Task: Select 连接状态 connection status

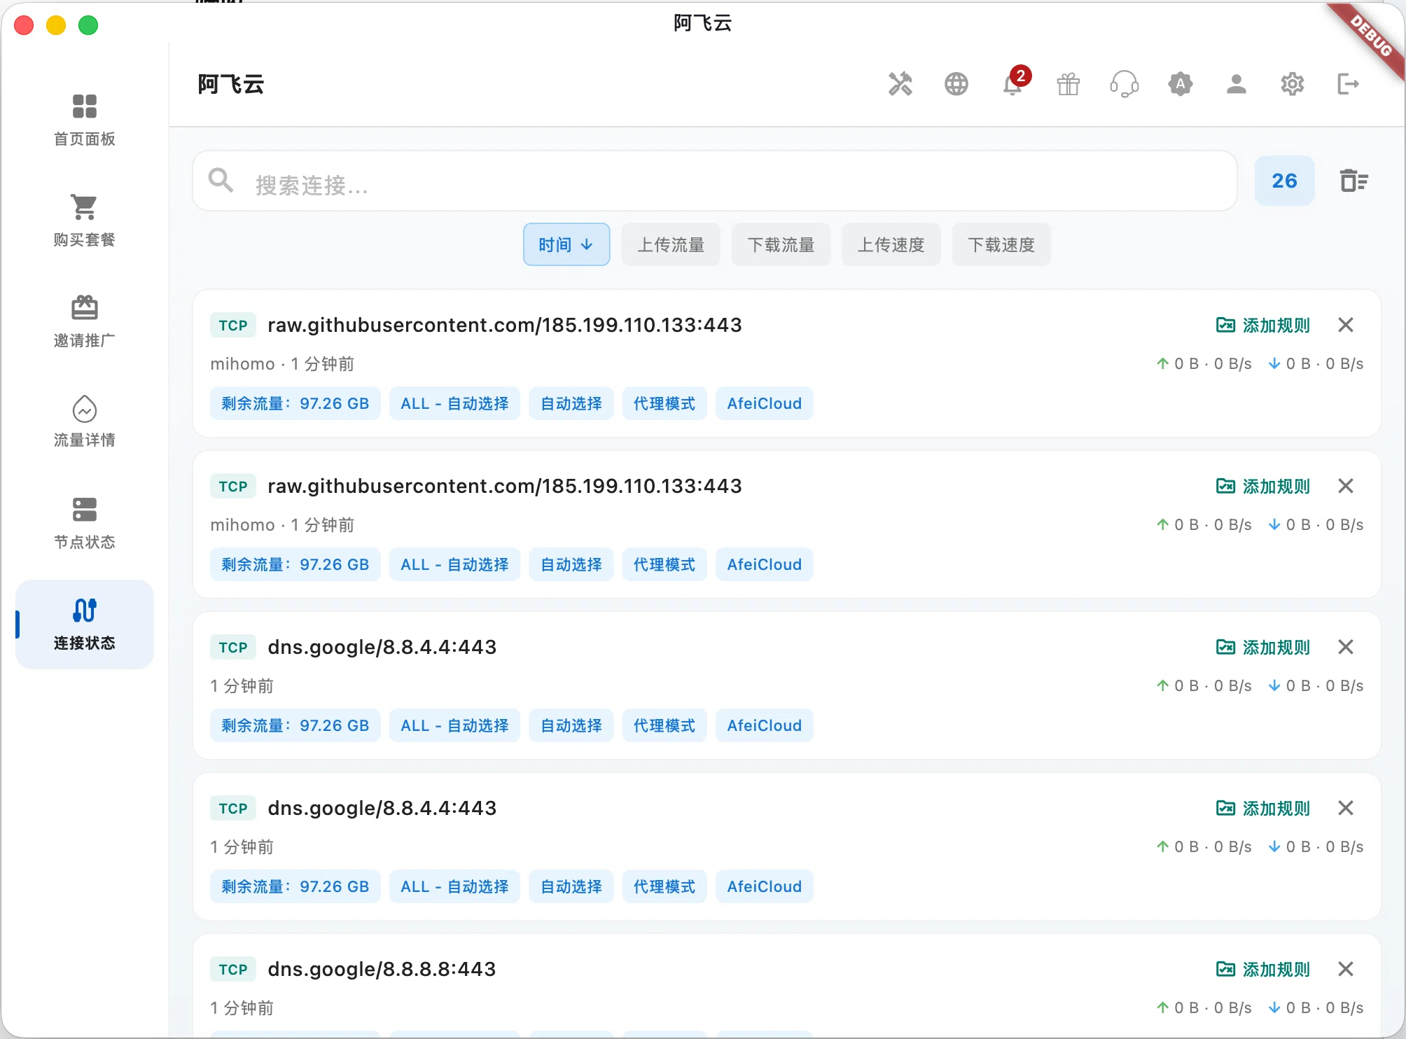Action: [85, 624]
